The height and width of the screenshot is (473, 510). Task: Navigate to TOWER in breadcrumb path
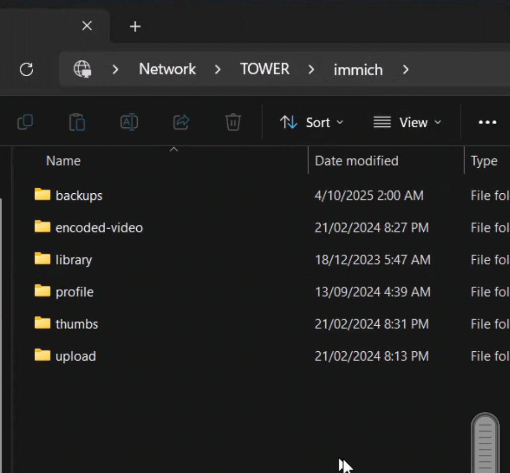(264, 69)
